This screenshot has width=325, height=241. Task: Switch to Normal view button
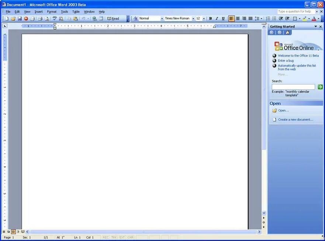click(x=4, y=232)
